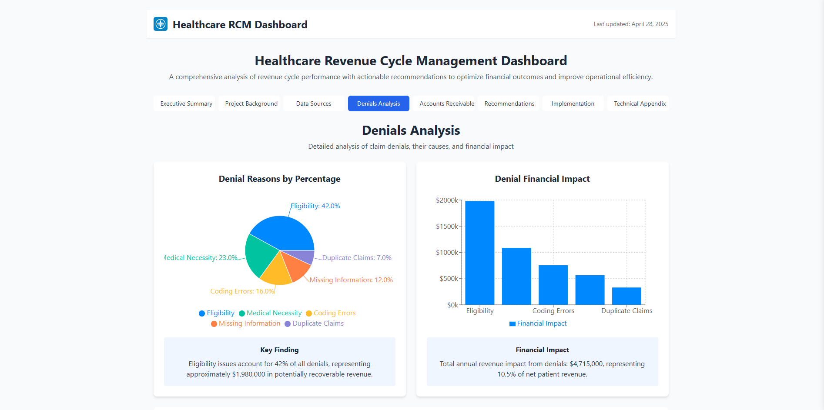Viewport: 824px width, 410px height.
Task: Open the Executive Summary tab
Action: (x=186, y=103)
